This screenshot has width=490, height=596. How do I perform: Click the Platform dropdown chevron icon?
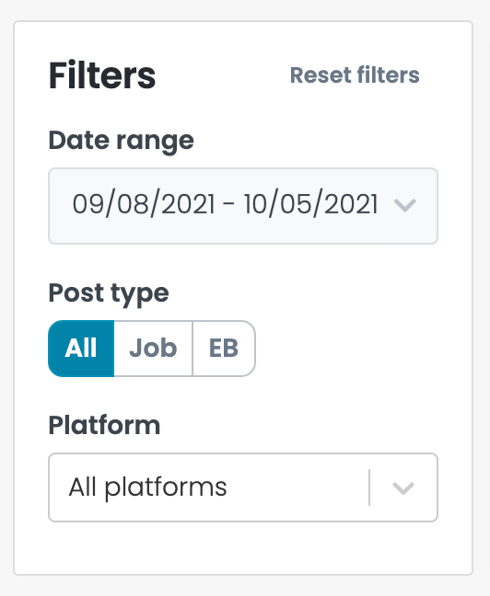coord(403,488)
